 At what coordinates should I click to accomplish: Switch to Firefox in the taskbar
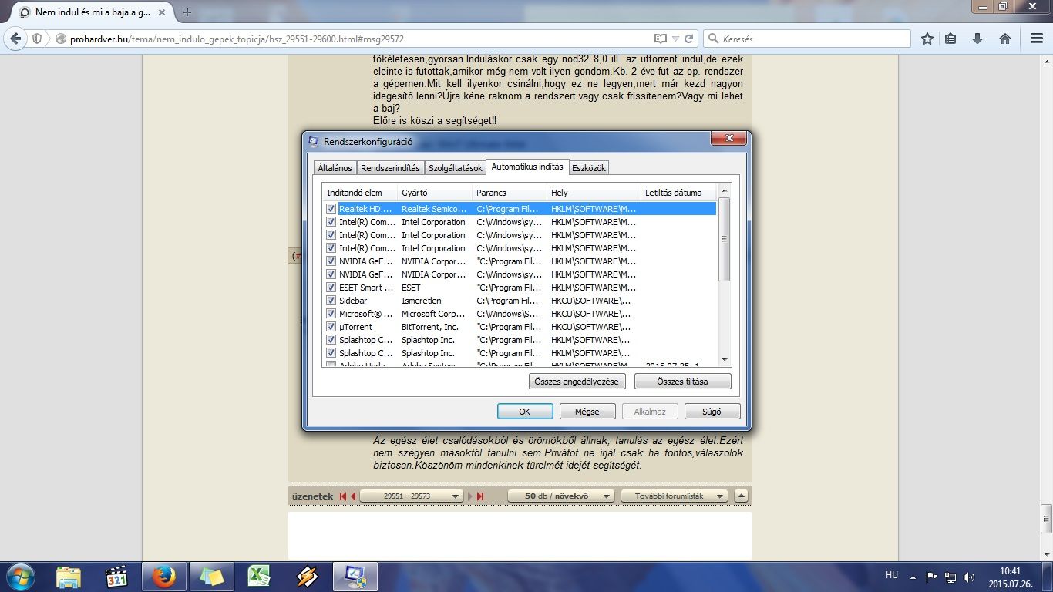[163, 577]
